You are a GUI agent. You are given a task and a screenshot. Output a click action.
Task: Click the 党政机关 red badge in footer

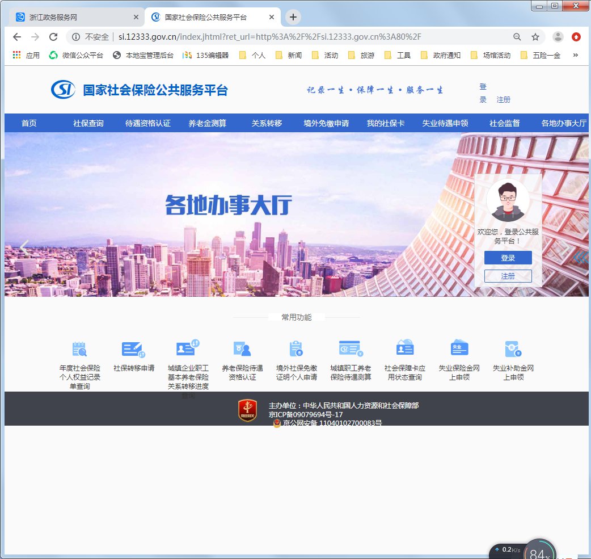248,410
